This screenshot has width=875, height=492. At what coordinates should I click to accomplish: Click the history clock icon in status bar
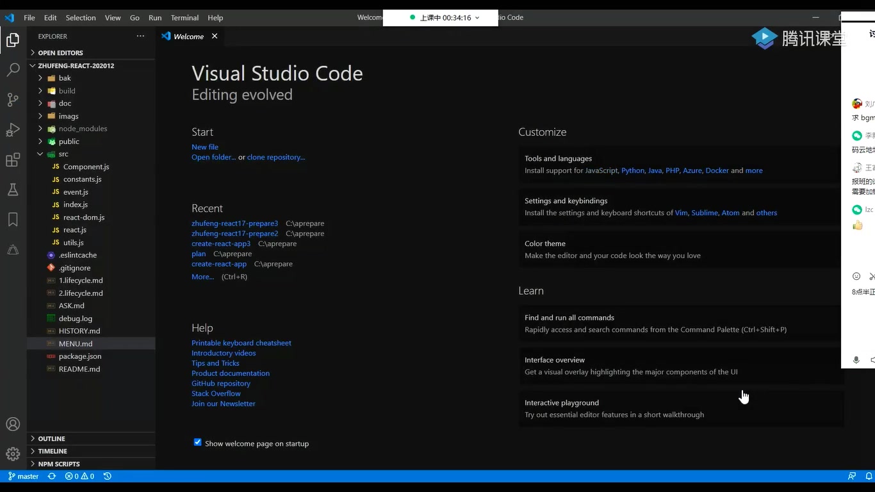[x=108, y=476]
